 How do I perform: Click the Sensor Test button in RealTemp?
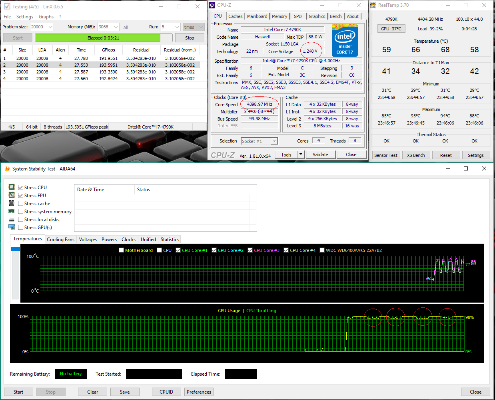tap(386, 155)
